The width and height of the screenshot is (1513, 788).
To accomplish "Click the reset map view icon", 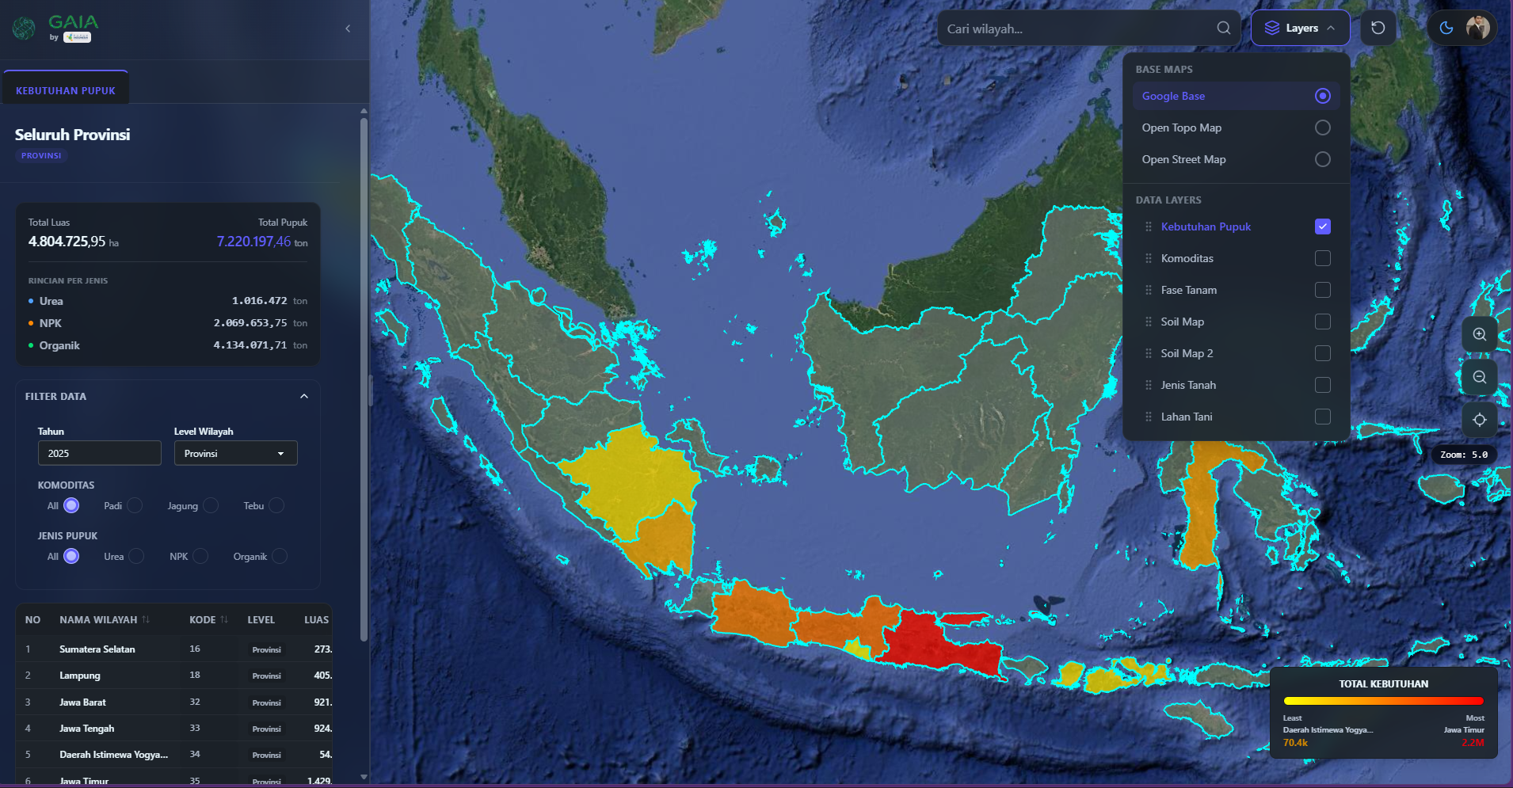I will coord(1378,29).
